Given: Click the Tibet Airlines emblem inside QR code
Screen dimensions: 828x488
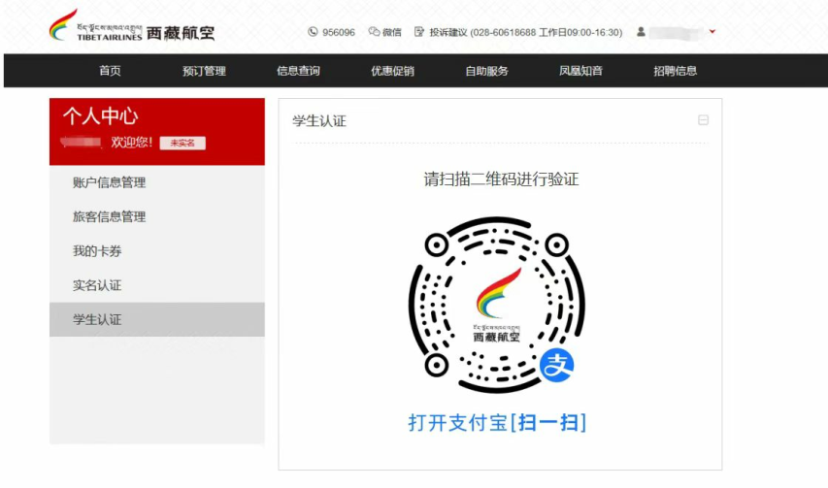Looking at the screenshot, I should (497, 305).
